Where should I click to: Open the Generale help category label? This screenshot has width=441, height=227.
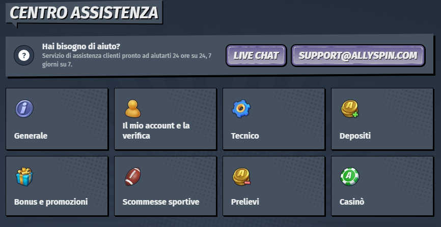(31, 136)
